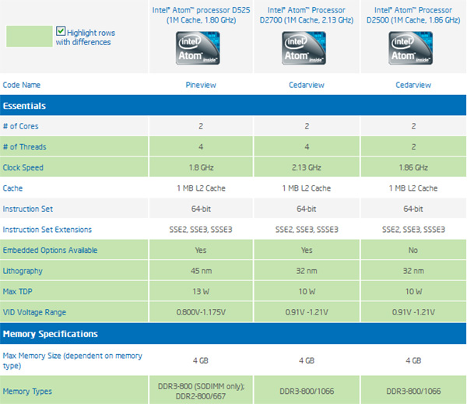This screenshot has width=467, height=404.
Task: Click the Intel Atom logo under processor D525
Action: [198, 48]
